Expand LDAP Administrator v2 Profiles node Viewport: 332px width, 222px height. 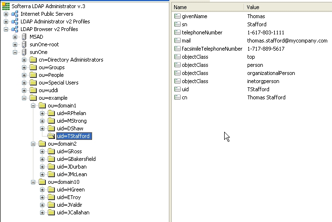coord(6,21)
